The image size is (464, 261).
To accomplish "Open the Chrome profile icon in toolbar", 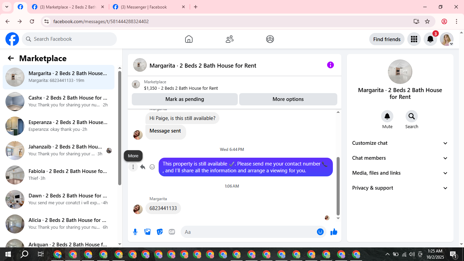I will coord(444,21).
